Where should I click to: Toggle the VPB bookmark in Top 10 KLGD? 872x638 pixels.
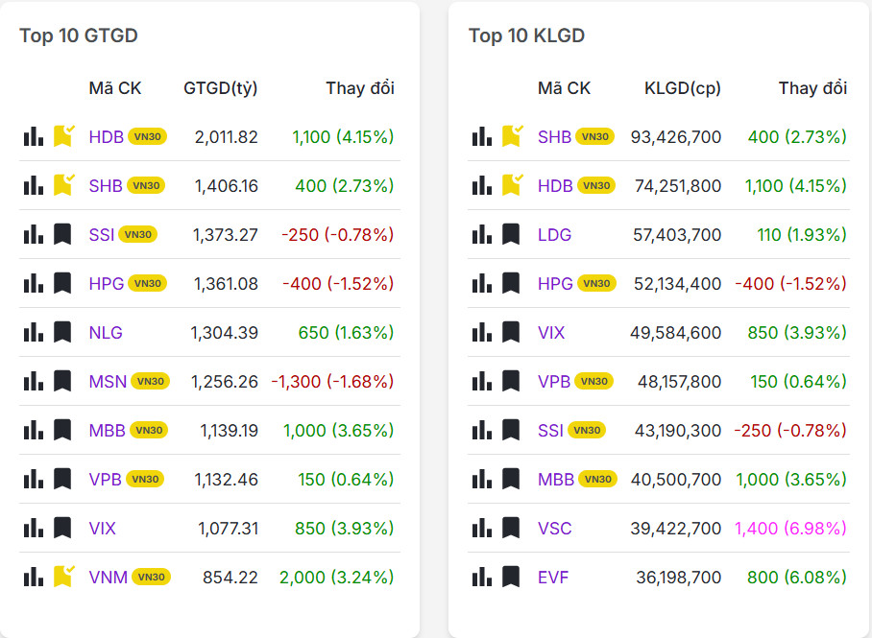click(x=511, y=381)
